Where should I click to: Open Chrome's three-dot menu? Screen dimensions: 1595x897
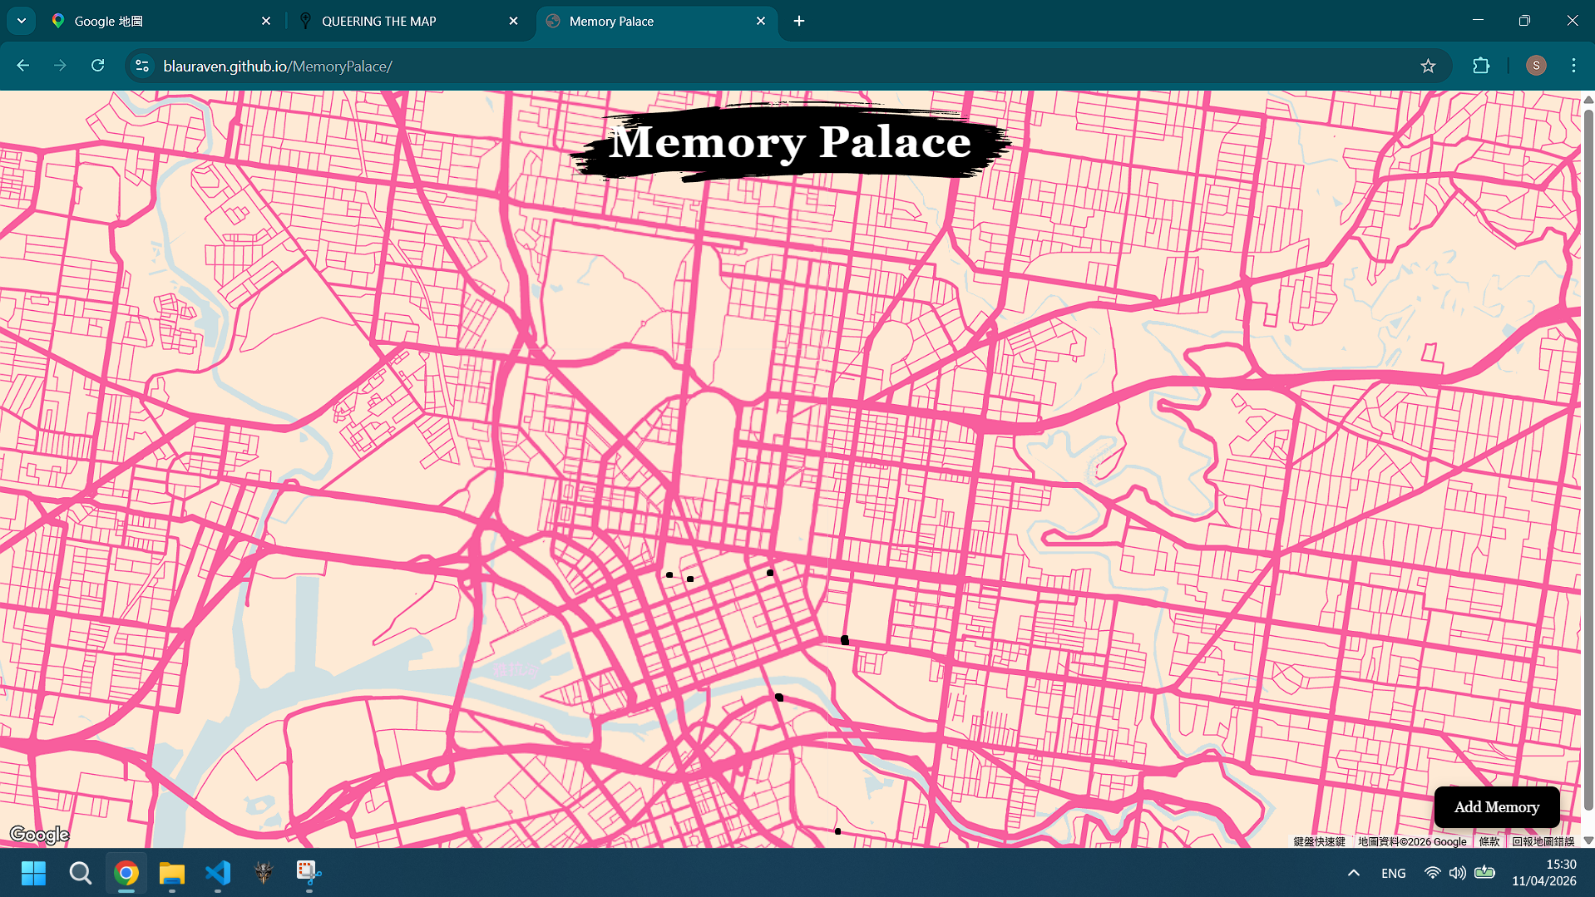pos(1573,66)
